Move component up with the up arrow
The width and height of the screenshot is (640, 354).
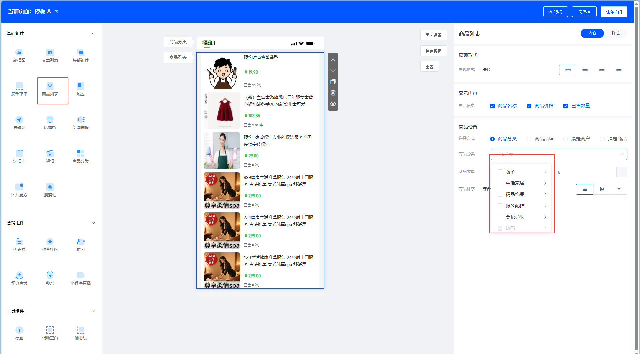(x=333, y=60)
